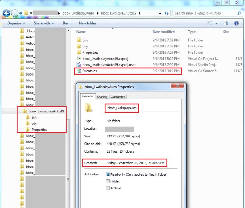Click the tree pane scroll up arrow
Viewport: 245px width, 208px height.
[x=68, y=31]
